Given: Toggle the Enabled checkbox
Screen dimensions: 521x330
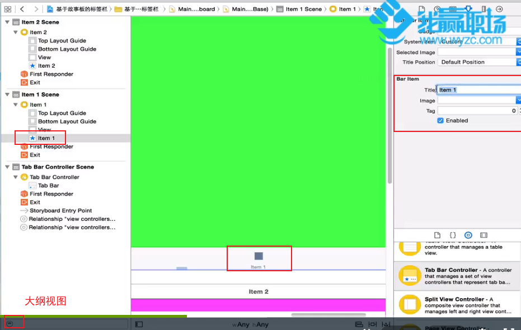Looking at the screenshot, I should (x=440, y=120).
